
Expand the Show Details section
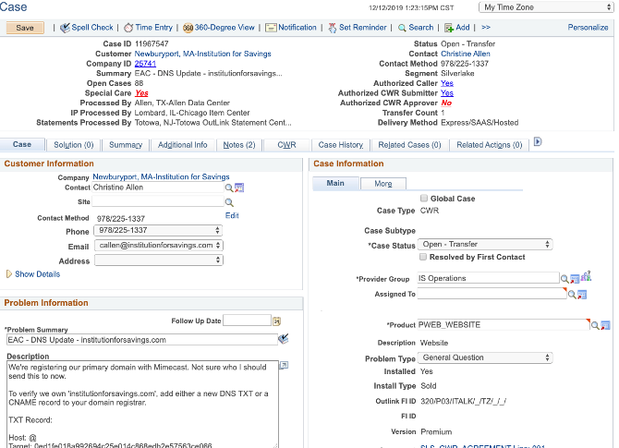36,274
